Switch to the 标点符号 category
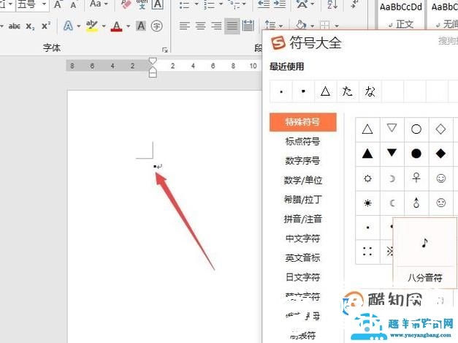Viewport: 458px width, 343px height. point(302,142)
